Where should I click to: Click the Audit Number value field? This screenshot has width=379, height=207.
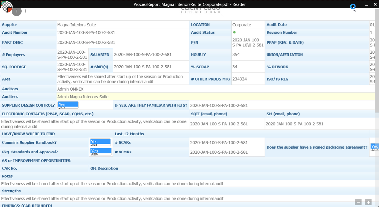[123, 33]
